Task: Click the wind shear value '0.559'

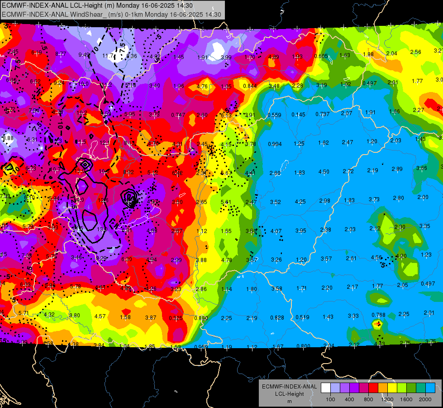Action: pos(274,115)
